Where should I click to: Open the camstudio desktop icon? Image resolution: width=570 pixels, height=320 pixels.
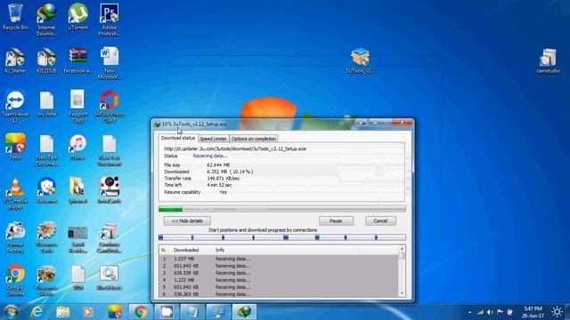point(549,60)
